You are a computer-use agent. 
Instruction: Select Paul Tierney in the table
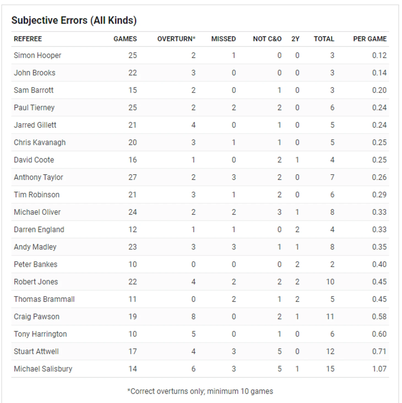[x=34, y=108]
